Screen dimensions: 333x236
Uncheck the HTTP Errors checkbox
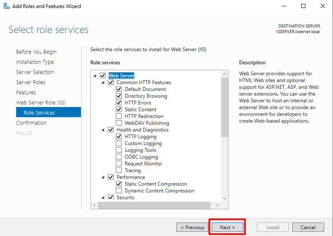click(119, 103)
